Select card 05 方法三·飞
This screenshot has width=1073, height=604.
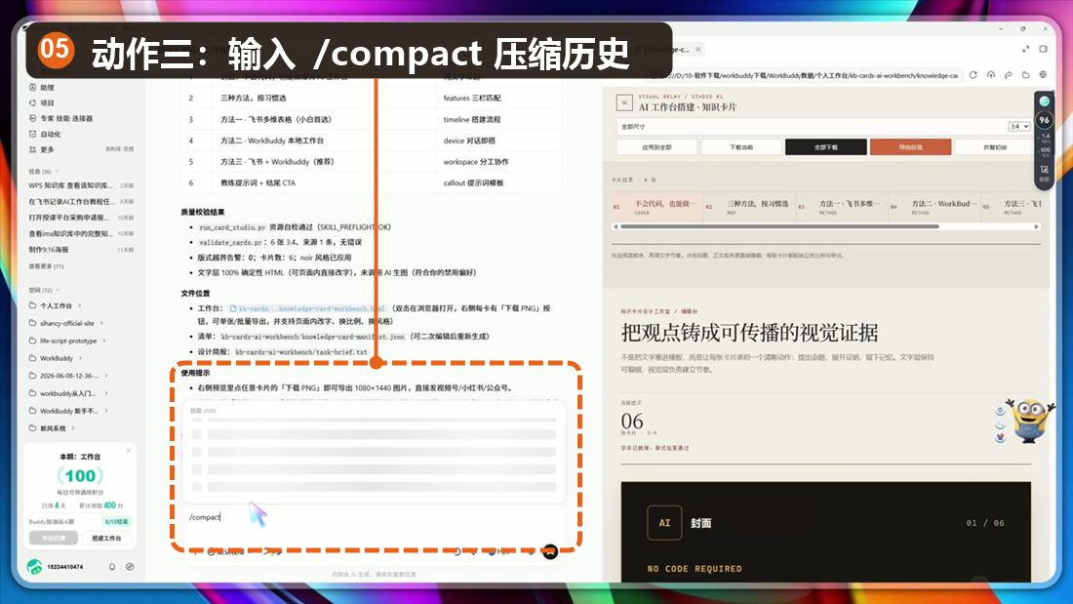coord(1012,207)
